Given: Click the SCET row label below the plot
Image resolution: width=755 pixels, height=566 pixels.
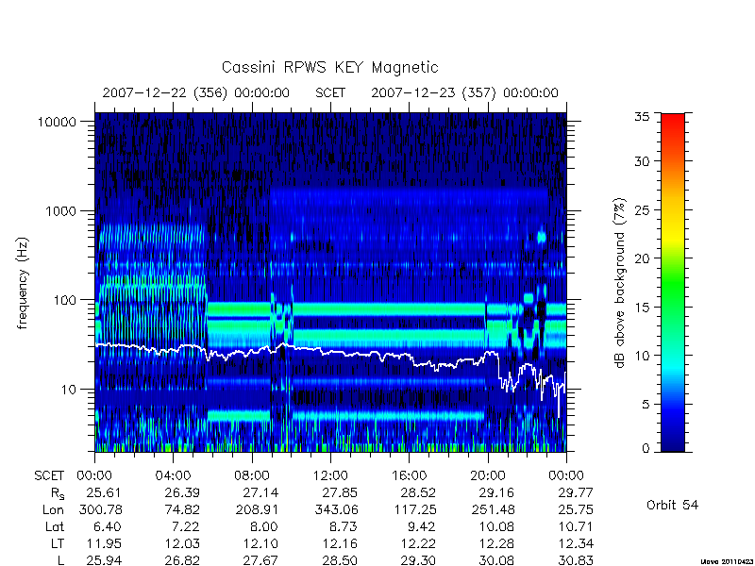Looking at the screenshot, I should (x=49, y=476).
